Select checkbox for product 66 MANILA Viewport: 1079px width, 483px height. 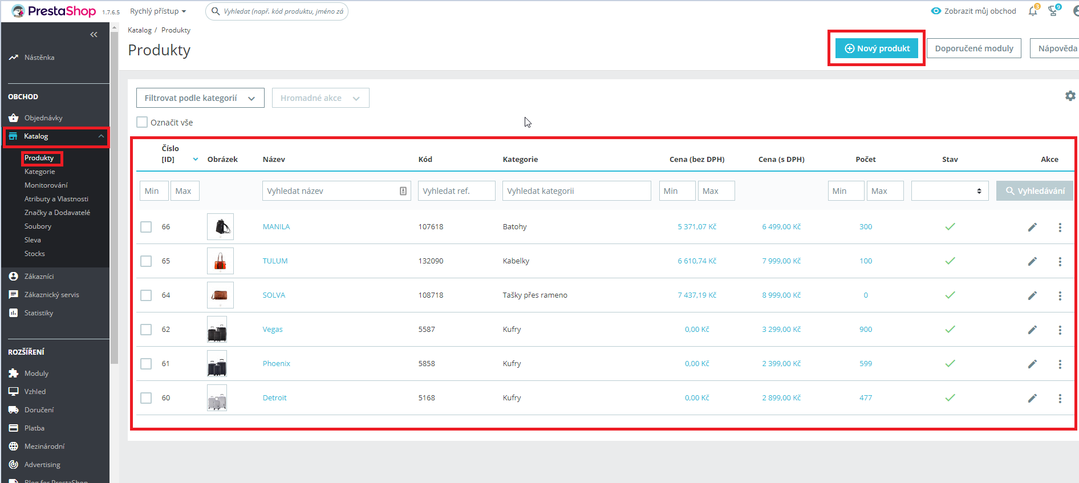[146, 227]
